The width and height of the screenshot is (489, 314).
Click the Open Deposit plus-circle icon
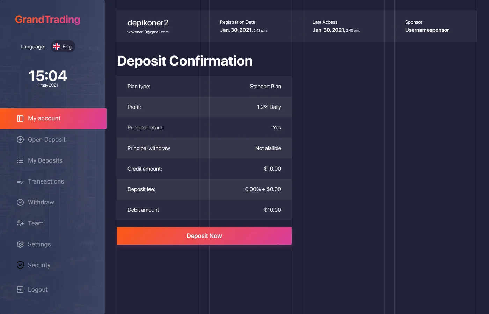point(20,140)
